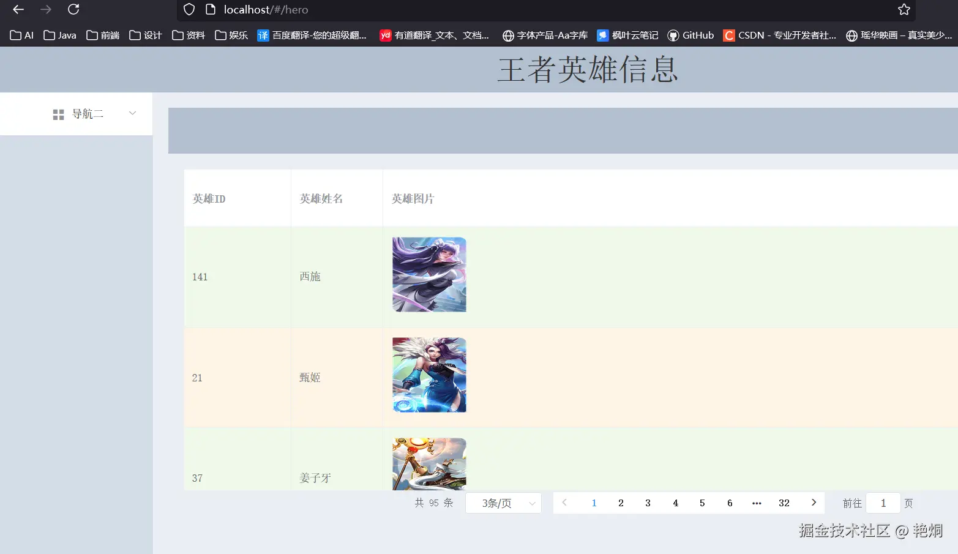Click hero name 甄姬
Image resolution: width=958 pixels, height=554 pixels.
(310, 378)
